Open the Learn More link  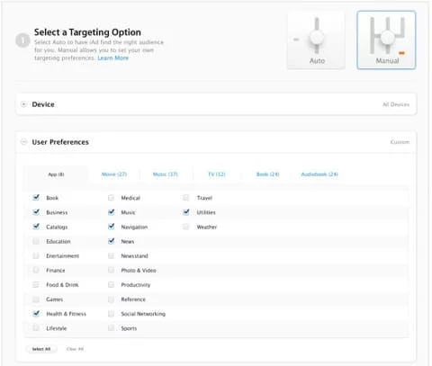pos(112,58)
